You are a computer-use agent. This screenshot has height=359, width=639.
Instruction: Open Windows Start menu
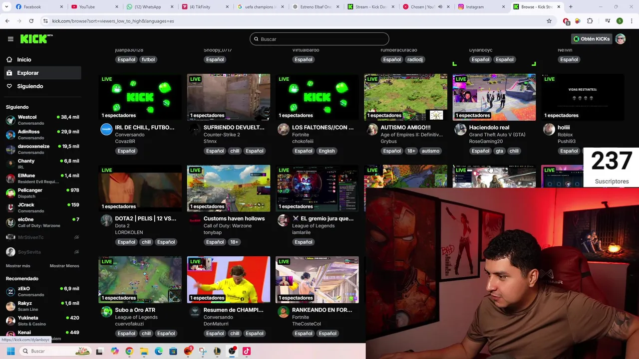pyautogui.click(x=10, y=351)
